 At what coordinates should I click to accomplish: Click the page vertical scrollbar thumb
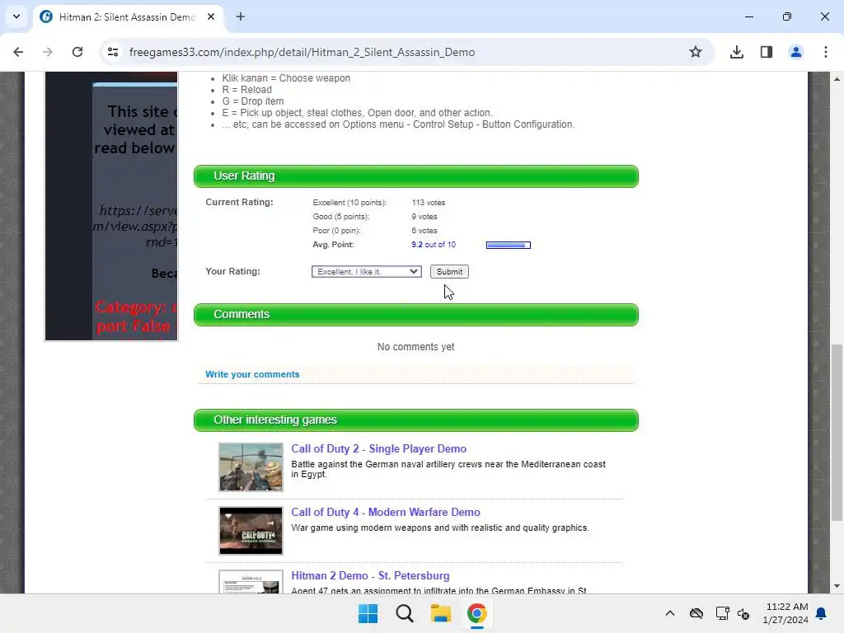click(x=837, y=433)
